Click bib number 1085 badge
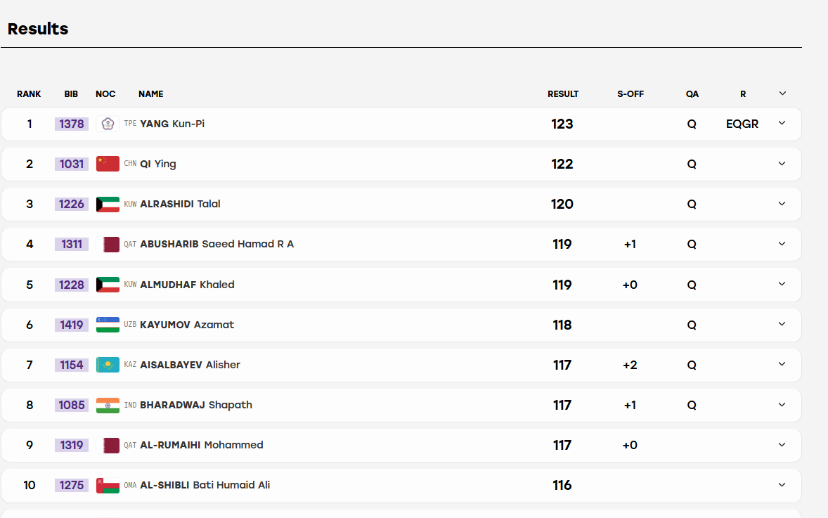 [71, 405]
